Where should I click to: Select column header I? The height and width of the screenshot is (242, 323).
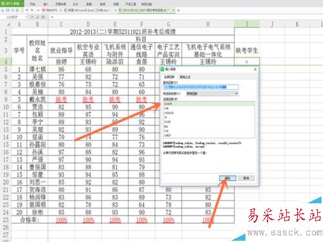tap(247, 24)
